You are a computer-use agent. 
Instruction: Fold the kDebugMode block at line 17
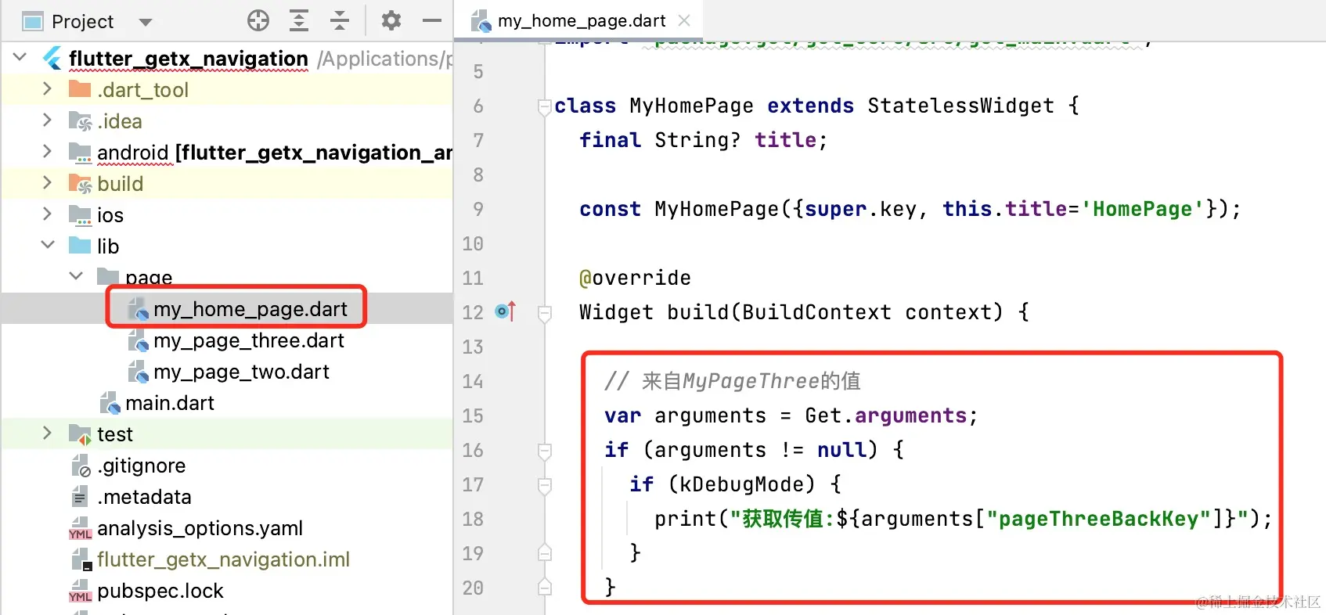coord(545,485)
